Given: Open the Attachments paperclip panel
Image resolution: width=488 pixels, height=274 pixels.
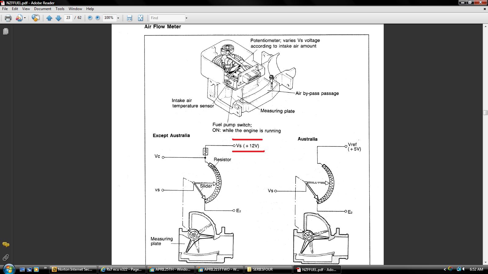Looking at the screenshot, I should pos(6,258).
